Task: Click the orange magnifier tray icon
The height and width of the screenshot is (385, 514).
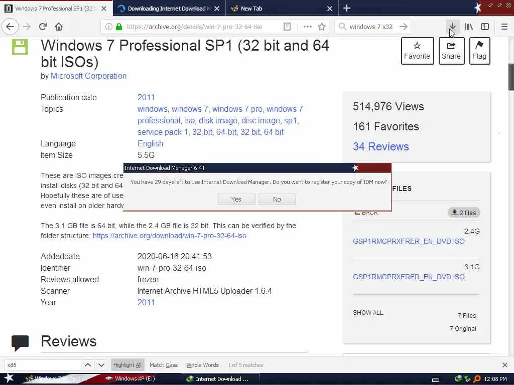Action: pyautogui.click(x=477, y=379)
